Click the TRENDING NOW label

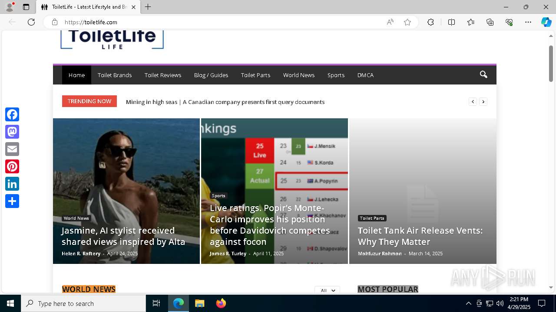(89, 101)
